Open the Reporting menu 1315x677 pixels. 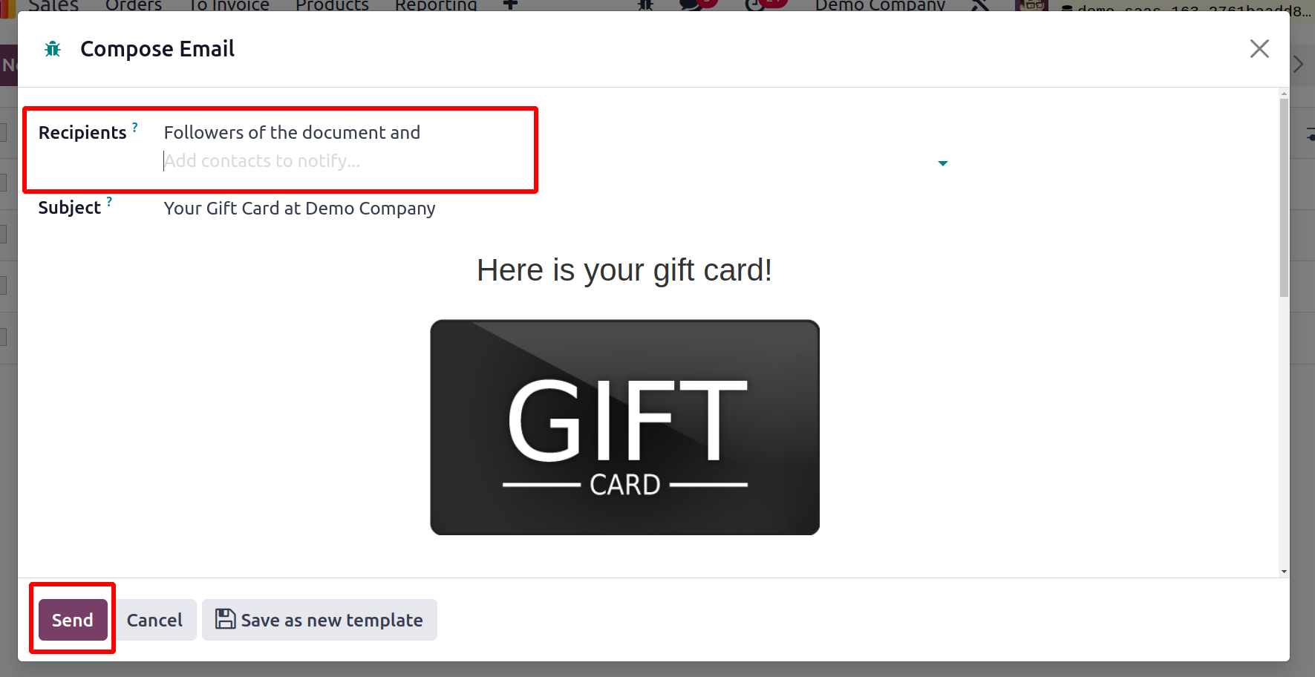pyautogui.click(x=436, y=5)
